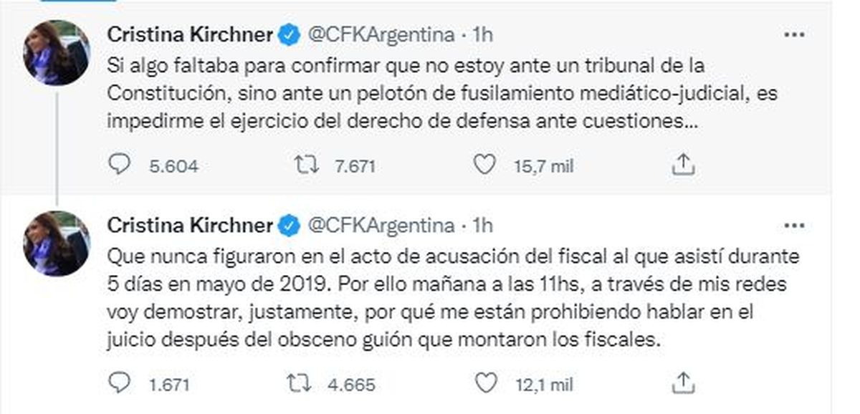Click profile avatar on the second tweet
The width and height of the screenshot is (860, 414).
[x=57, y=244]
